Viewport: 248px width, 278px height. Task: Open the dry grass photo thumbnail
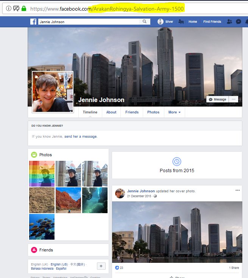click(x=42, y=200)
